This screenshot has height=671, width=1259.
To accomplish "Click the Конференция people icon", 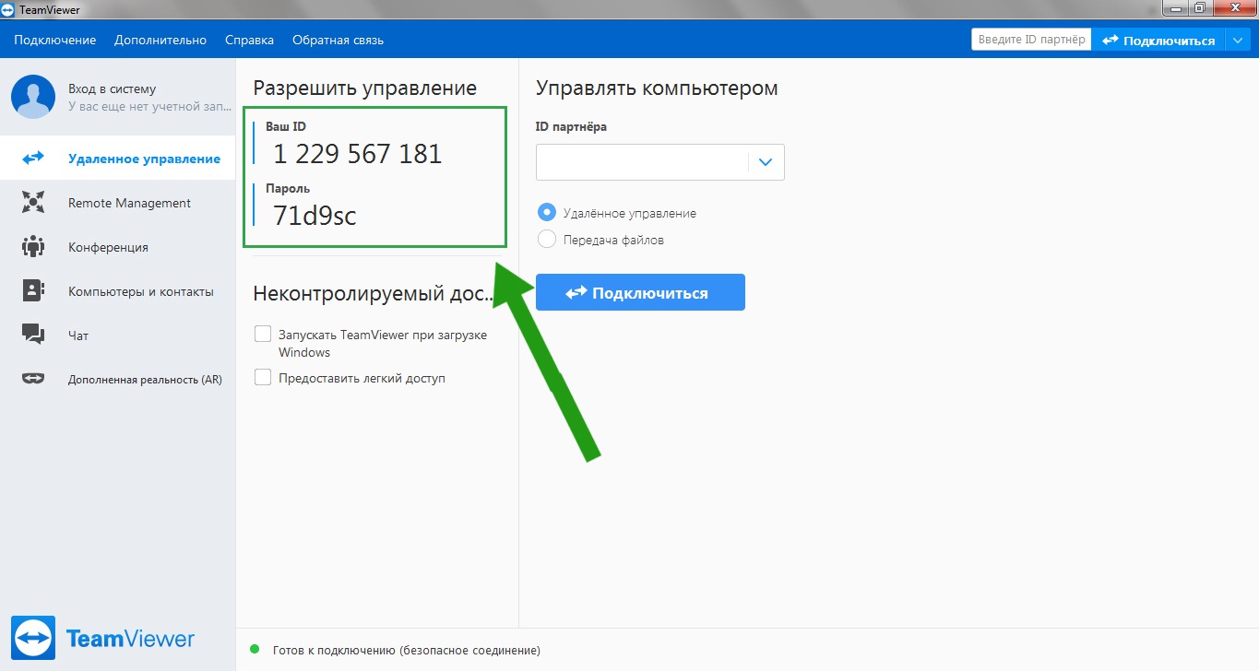I will click(x=33, y=247).
